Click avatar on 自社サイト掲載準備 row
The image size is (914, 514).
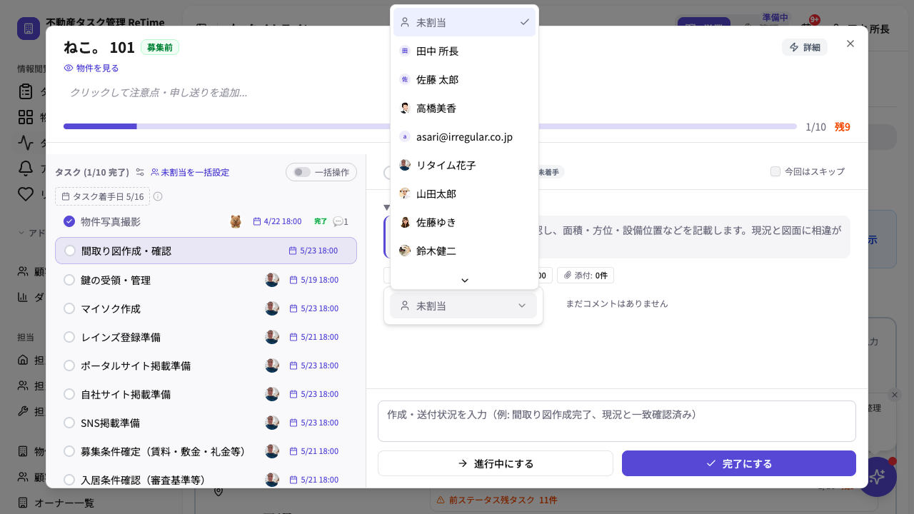click(272, 394)
